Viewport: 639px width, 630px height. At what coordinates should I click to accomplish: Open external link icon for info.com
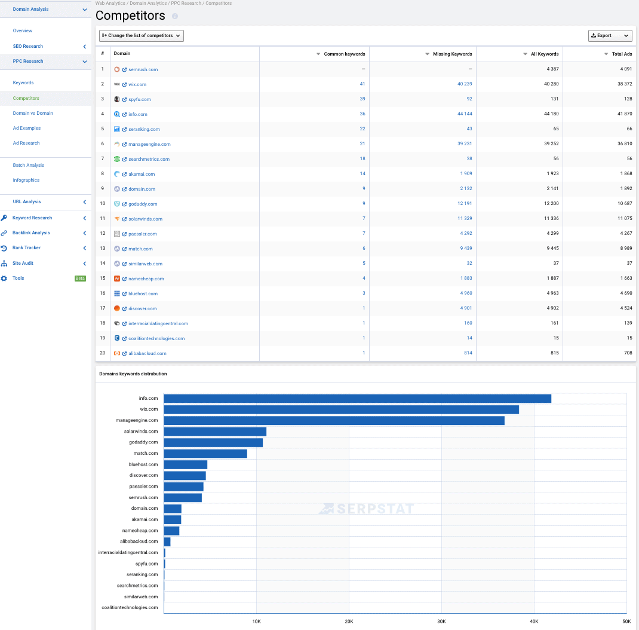click(124, 115)
